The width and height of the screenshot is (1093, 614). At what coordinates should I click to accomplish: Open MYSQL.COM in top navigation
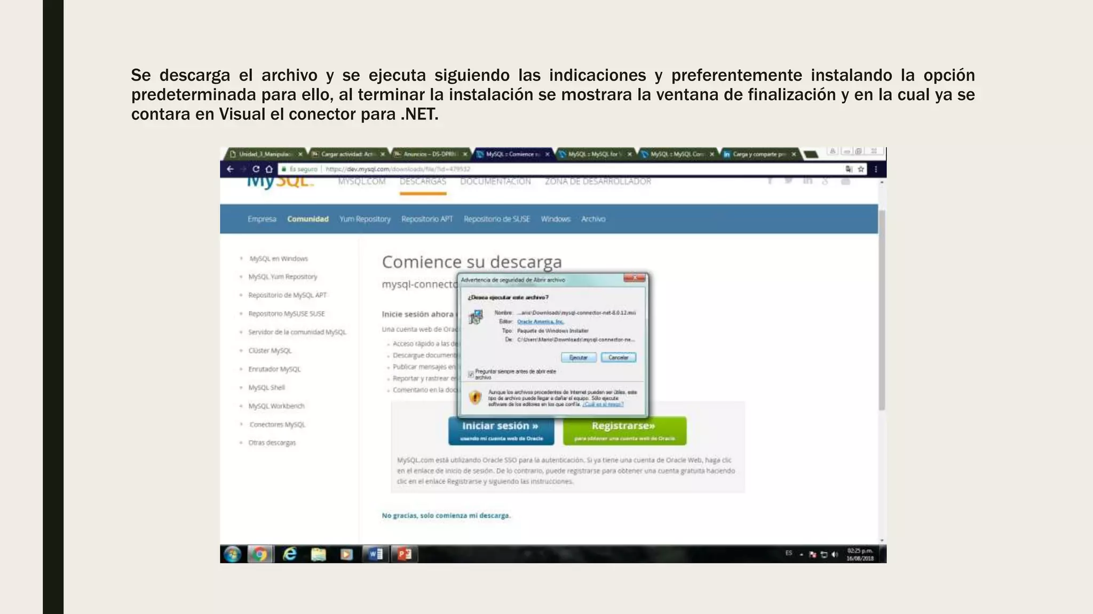(x=362, y=182)
